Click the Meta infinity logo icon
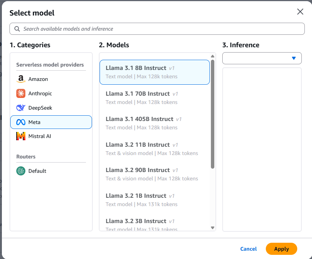The image size is (312, 259). (21, 122)
